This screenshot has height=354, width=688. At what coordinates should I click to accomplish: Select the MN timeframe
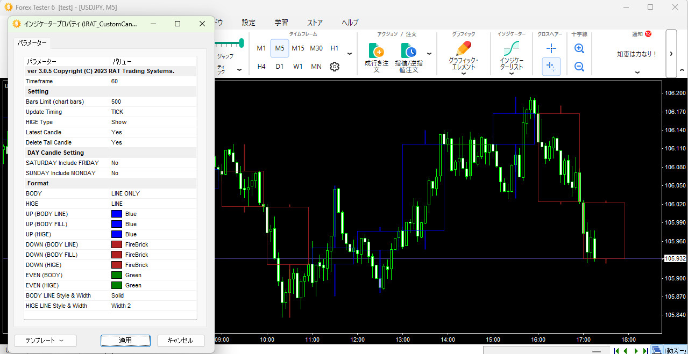click(316, 67)
